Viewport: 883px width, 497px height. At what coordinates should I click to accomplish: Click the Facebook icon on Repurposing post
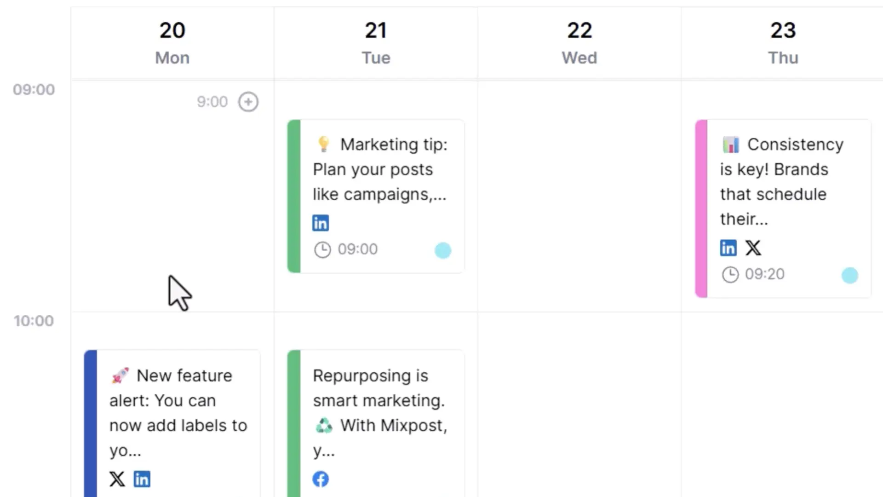click(321, 479)
